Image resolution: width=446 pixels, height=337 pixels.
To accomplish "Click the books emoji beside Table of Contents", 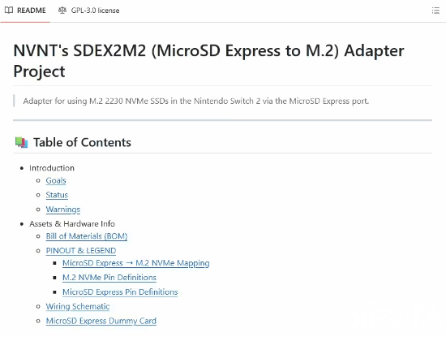I will click(22, 142).
